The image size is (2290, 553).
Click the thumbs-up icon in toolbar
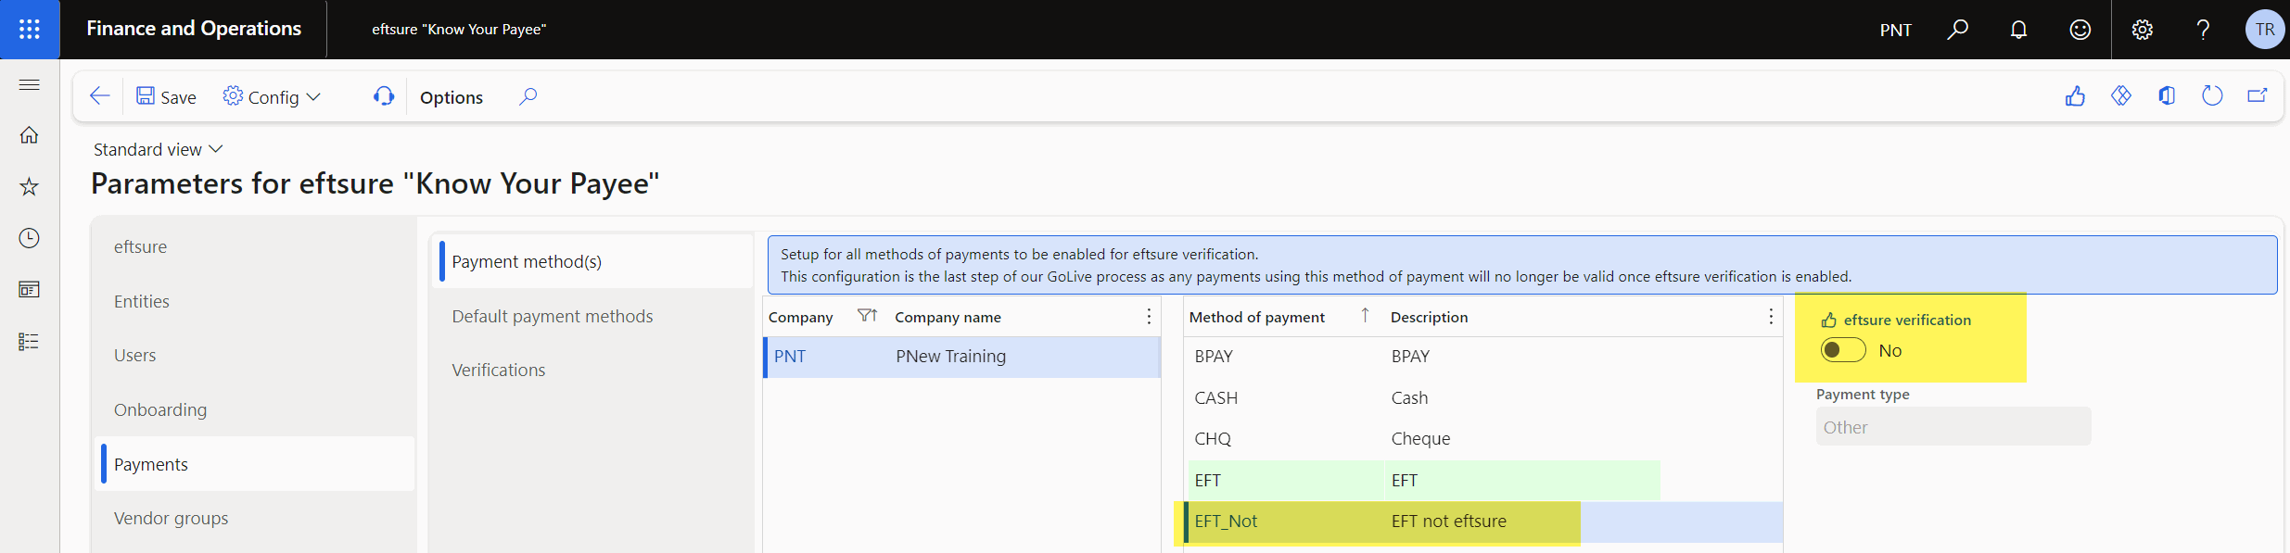point(2075,96)
